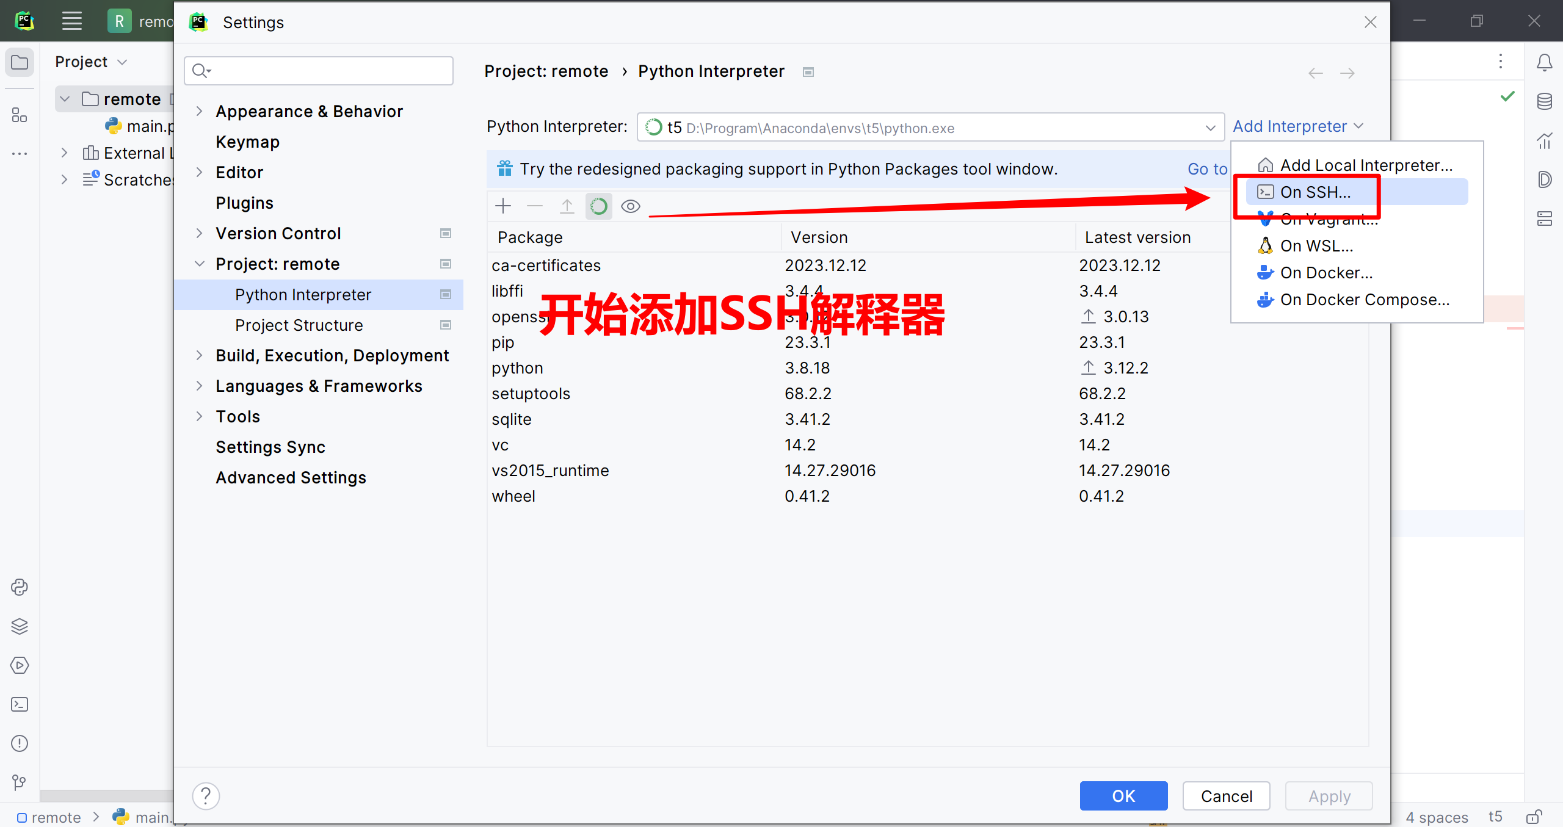Choose On SSH interpreter option
Viewport: 1563px width, 827px height.
1355,192
